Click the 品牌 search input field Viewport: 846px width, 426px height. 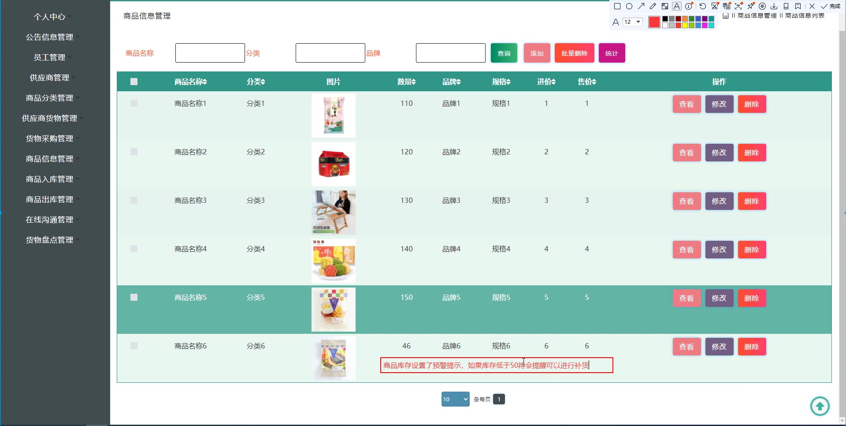[451, 53]
